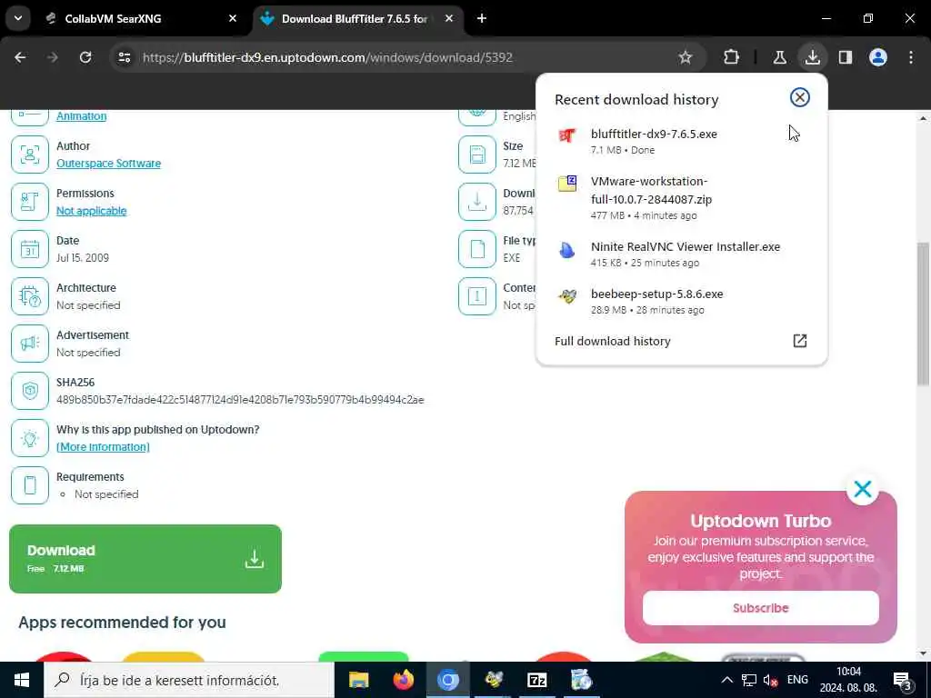Click the Advertisement megaphone icon

(30, 344)
